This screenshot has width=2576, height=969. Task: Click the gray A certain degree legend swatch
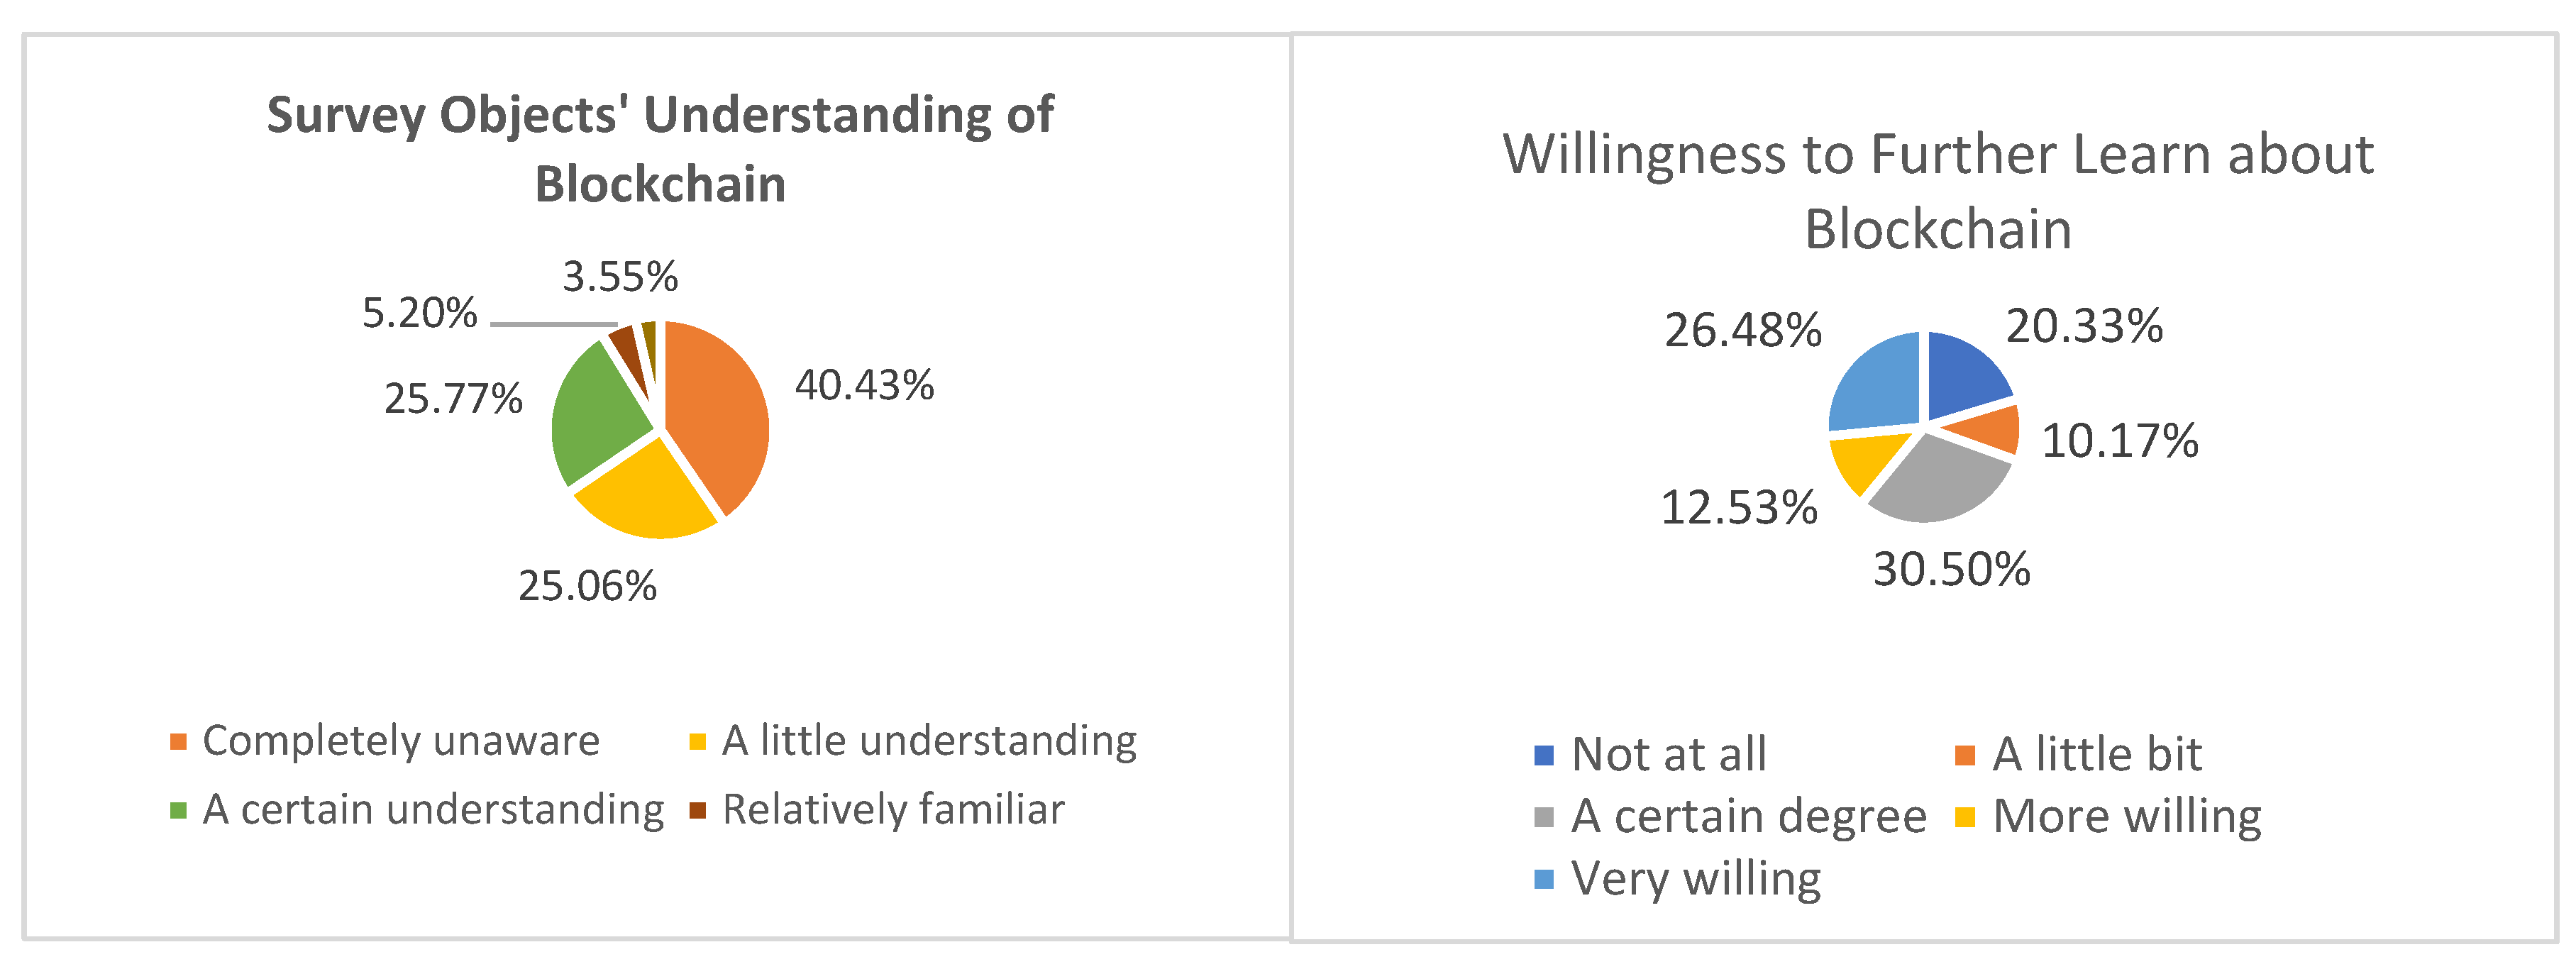1544,817
